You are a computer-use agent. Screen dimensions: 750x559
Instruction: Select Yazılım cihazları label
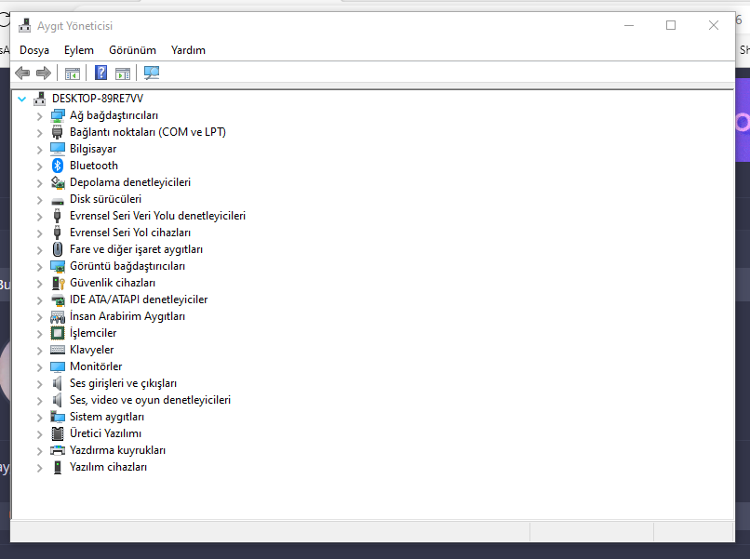point(108,467)
